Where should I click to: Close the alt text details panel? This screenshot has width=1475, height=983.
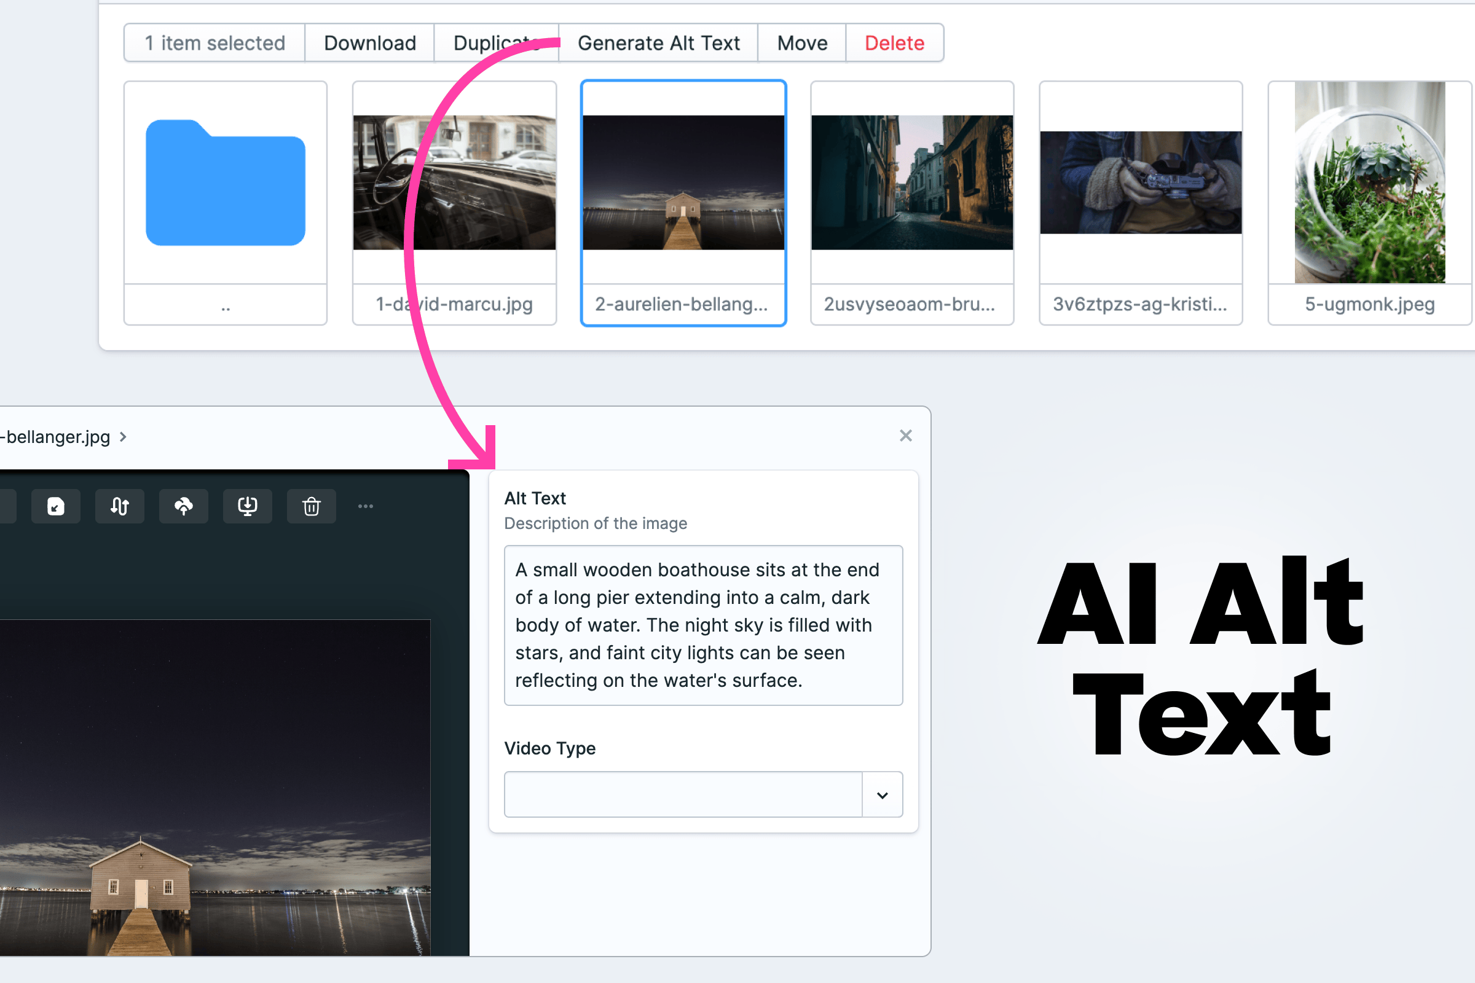tap(905, 436)
